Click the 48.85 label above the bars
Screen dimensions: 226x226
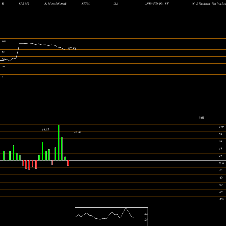tap(46, 129)
